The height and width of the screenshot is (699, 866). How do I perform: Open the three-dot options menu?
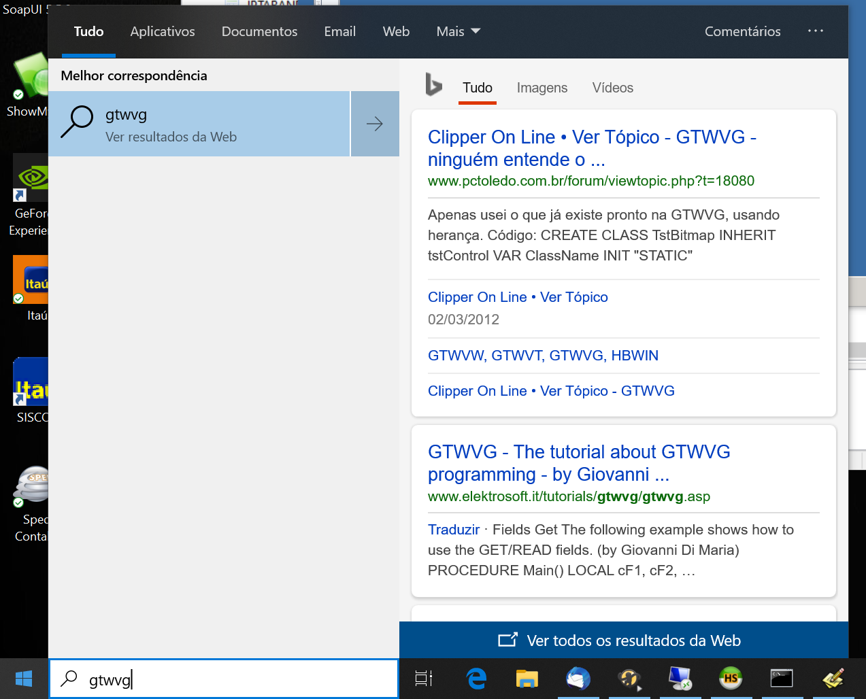pyautogui.click(x=815, y=31)
